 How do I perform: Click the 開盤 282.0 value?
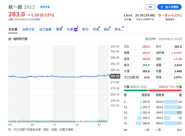[146, 53]
